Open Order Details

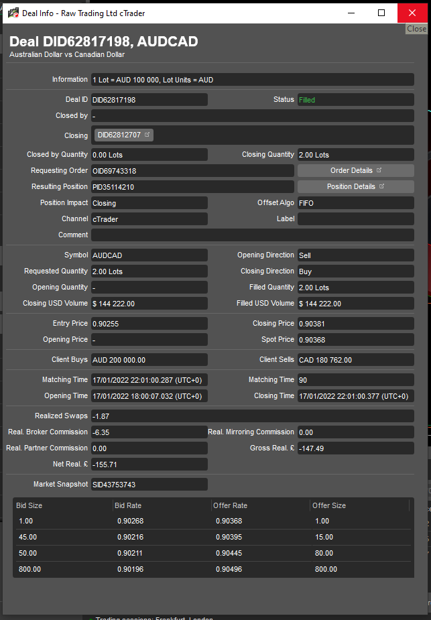355,170
